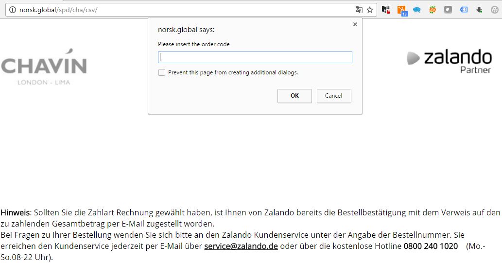Screen dimensions: 502x263
Task: Focus the order code text field
Action: point(255,57)
